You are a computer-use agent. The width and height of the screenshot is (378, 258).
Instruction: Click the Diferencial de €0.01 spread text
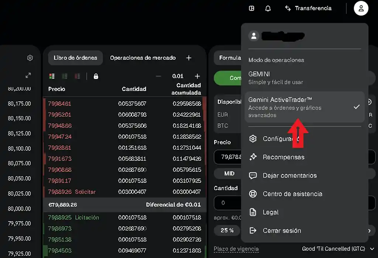point(173,205)
